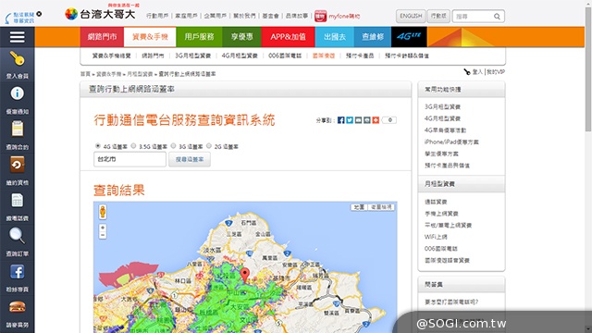Open sidebar link 4G月租型資費
This screenshot has height=333, width=592.
[x=442, y=118]
